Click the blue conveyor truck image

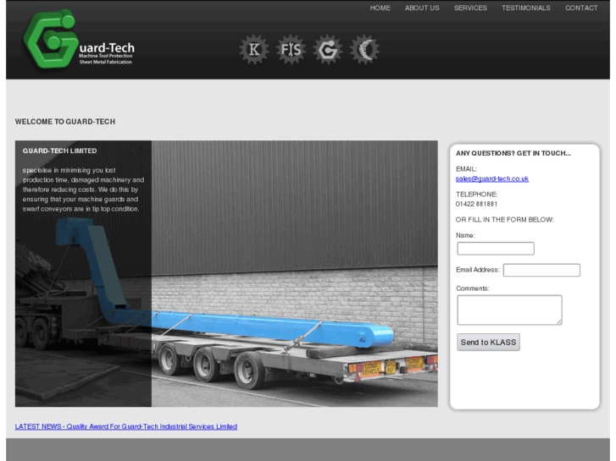[226, 273]
